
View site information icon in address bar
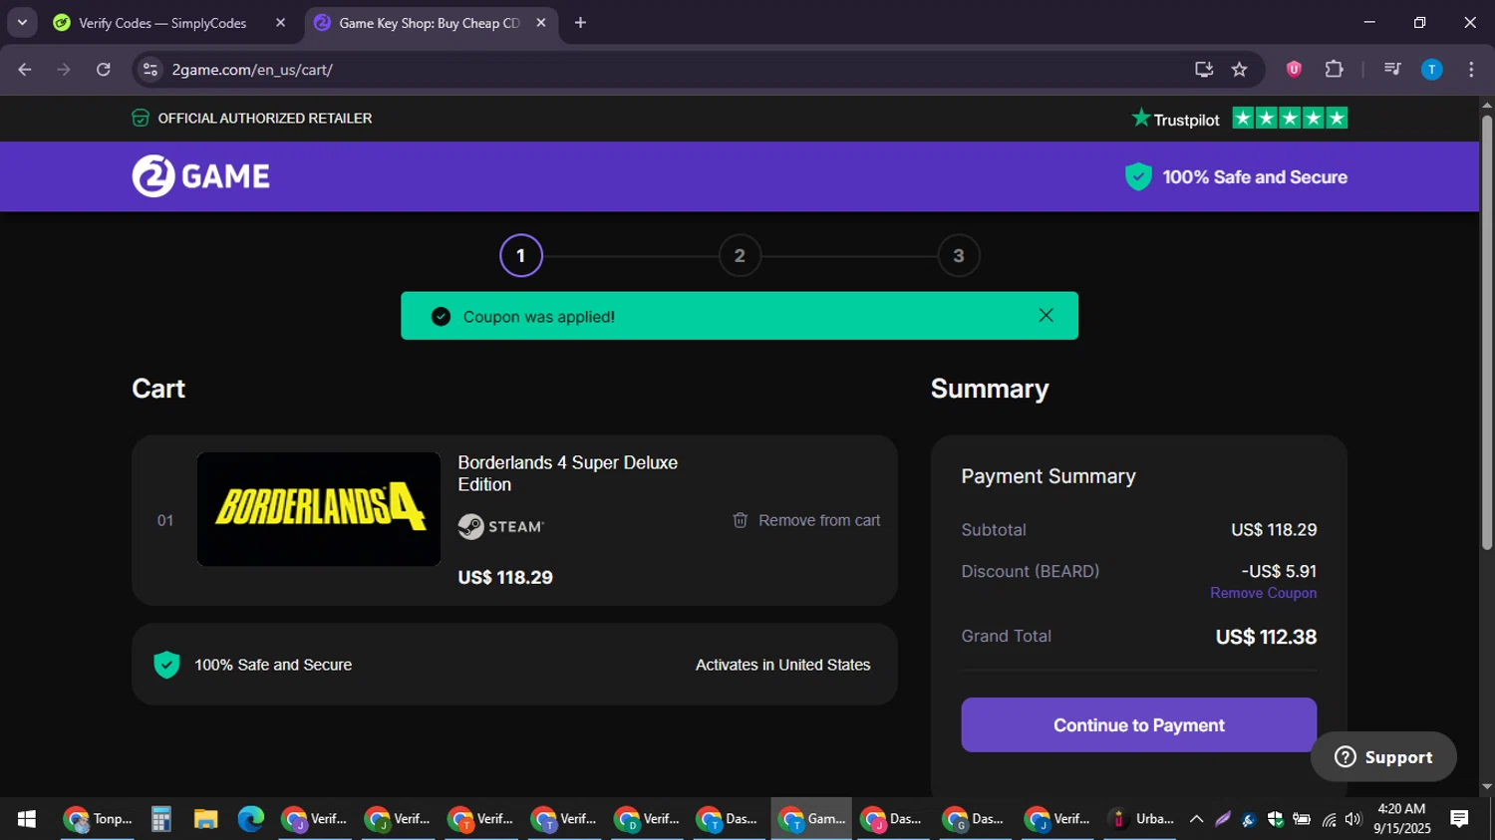click(x=150, y=69)
